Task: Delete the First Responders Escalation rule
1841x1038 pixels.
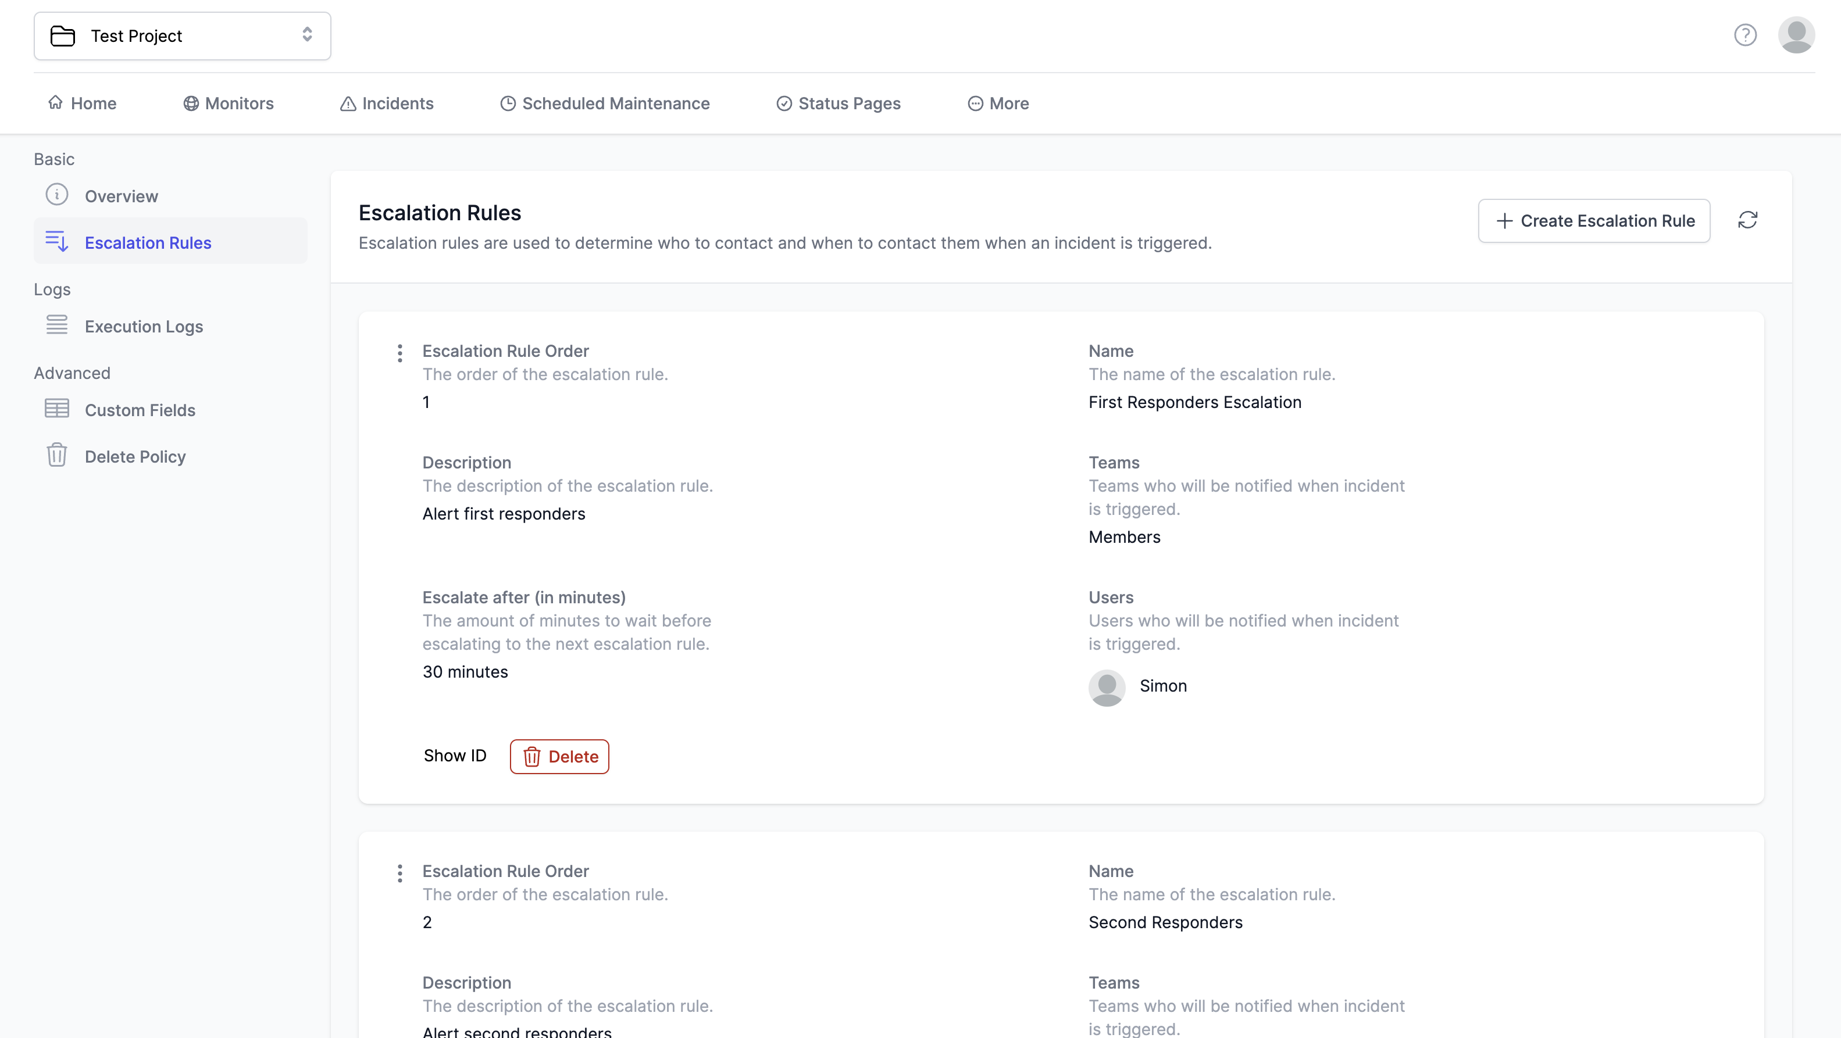Action: (x=559, y=757)
